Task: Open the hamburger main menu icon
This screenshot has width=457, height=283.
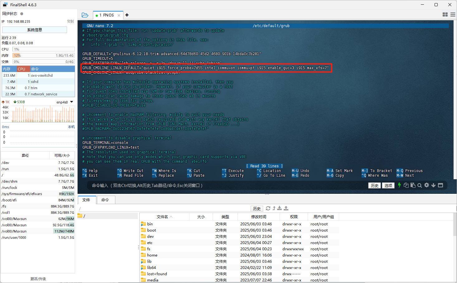Action: point(453,15)
